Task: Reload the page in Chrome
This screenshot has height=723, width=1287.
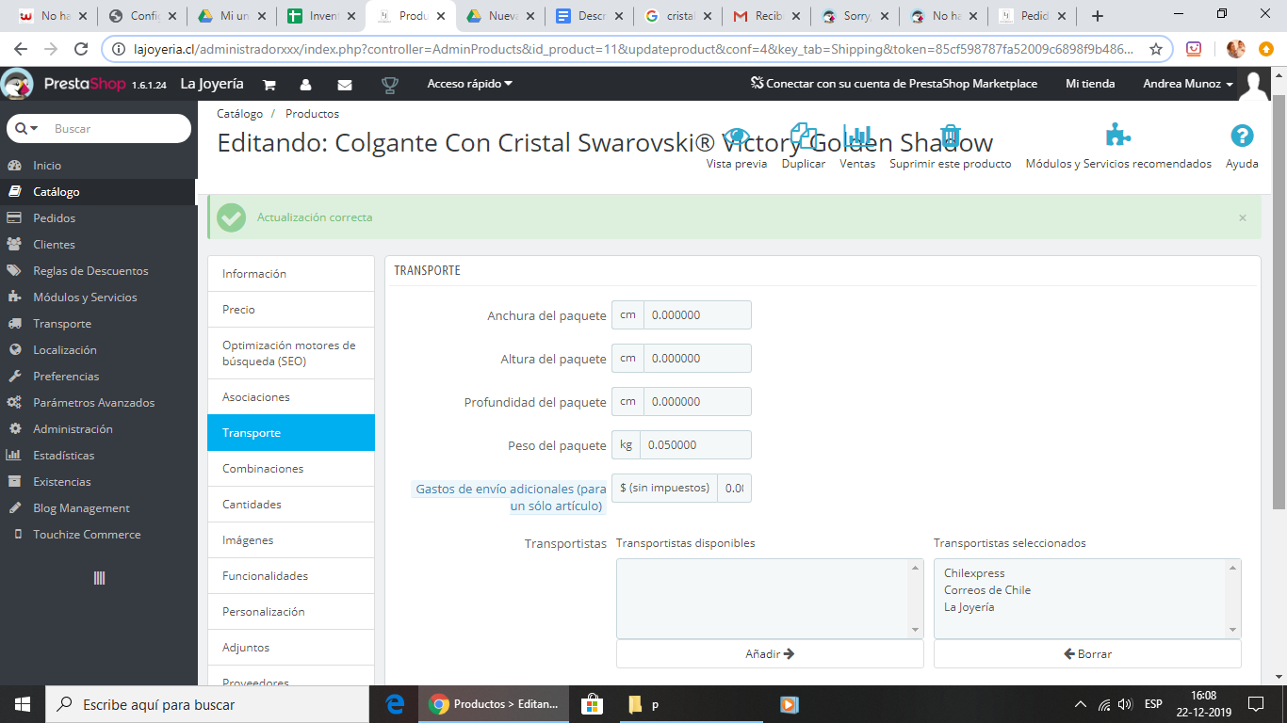Action: (x=81, y=49)
